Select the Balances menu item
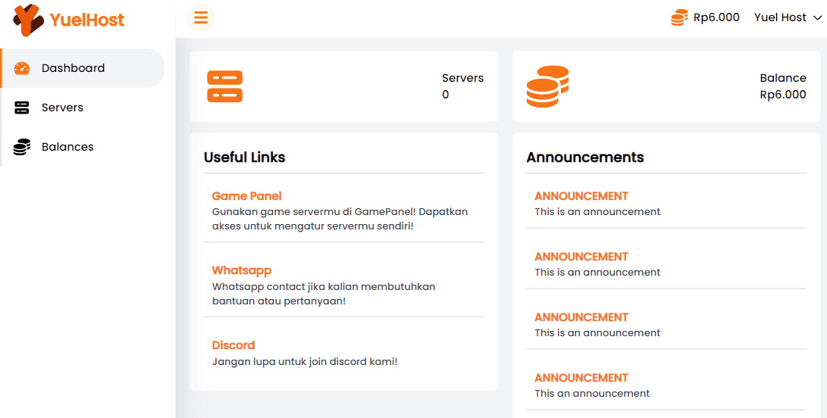 click(67, 147)
